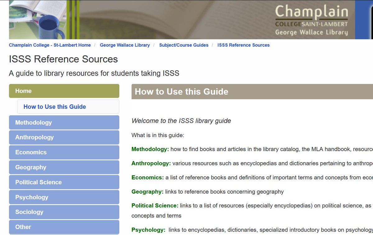This screenshot has height=235, width=373.
Task: Click the Other sidebar category
Action: point(23,227)
